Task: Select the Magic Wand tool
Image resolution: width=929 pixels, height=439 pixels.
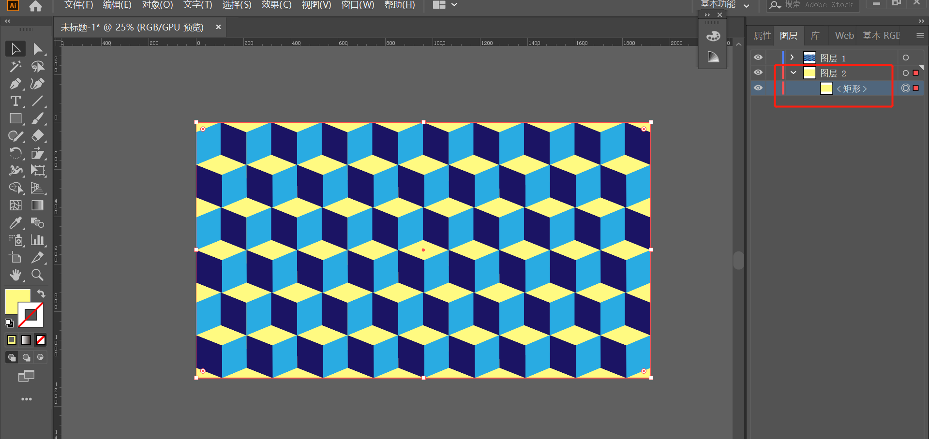Action: tap(15, 66)
